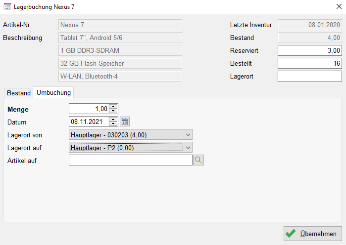Click the empty Lagerort field at top right
This screenshot has height=245, width=346.
(x=310, y=76)
